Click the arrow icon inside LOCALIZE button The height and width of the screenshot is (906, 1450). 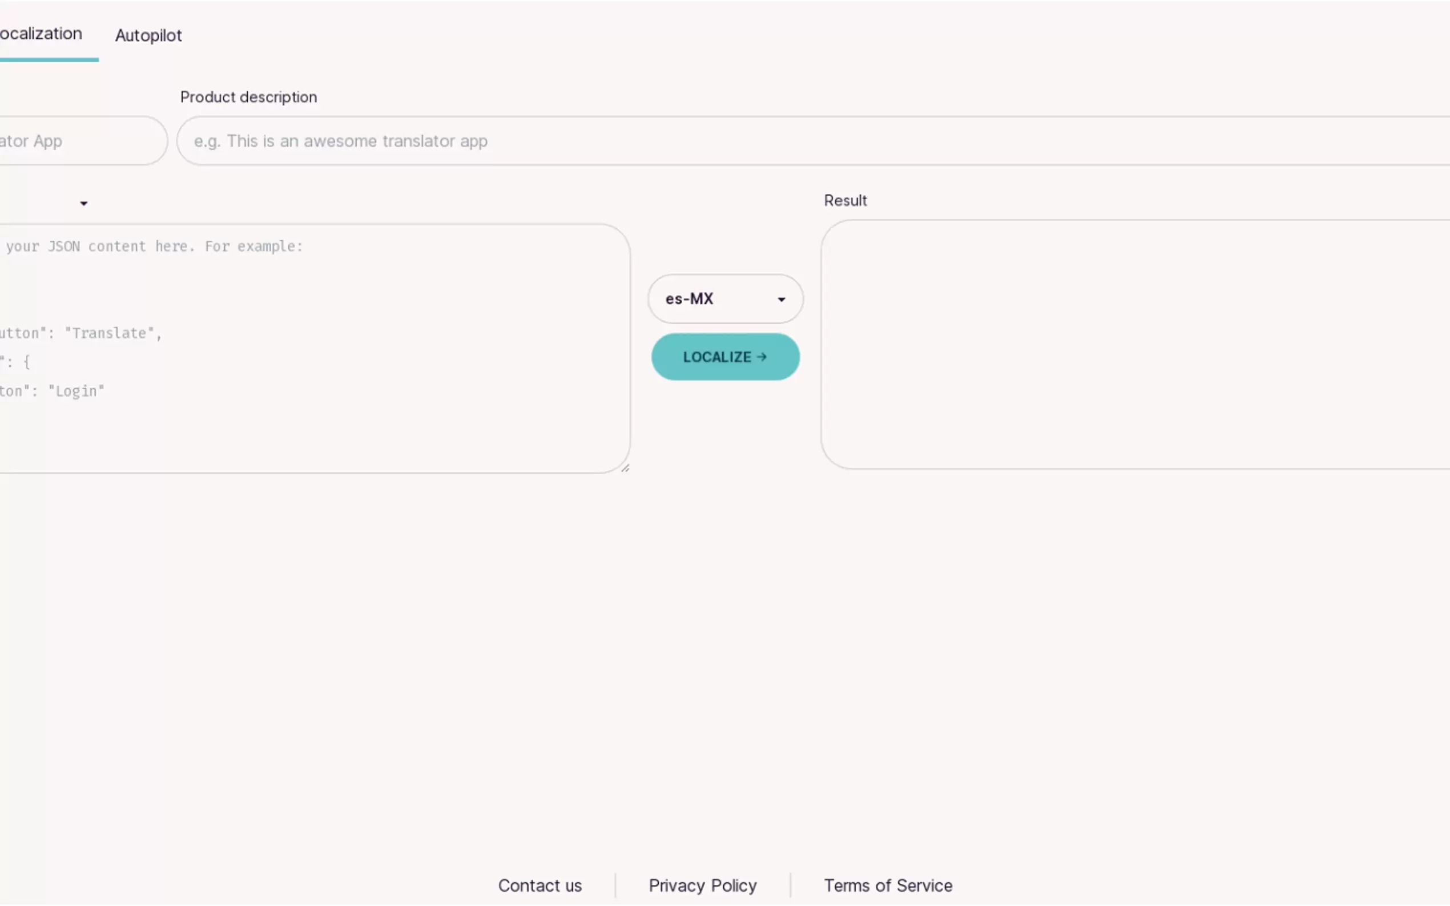pos(762,357)
